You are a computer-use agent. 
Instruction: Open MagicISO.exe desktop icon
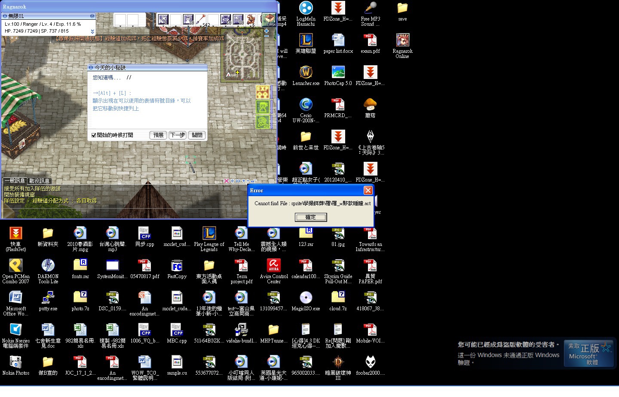coord(306,301)
